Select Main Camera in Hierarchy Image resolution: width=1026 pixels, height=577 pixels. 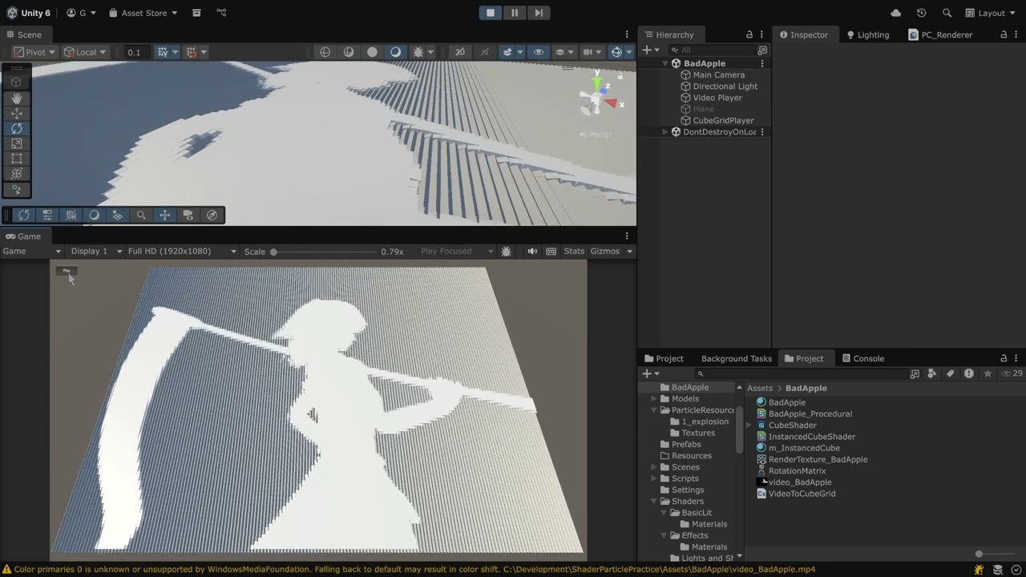(718, 75)
